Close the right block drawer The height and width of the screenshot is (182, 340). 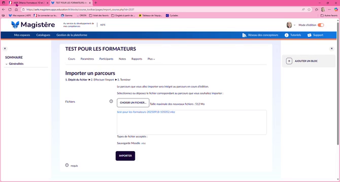[332, 49]
